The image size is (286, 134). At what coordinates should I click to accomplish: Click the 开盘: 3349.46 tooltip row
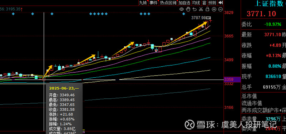coord(61,95)
